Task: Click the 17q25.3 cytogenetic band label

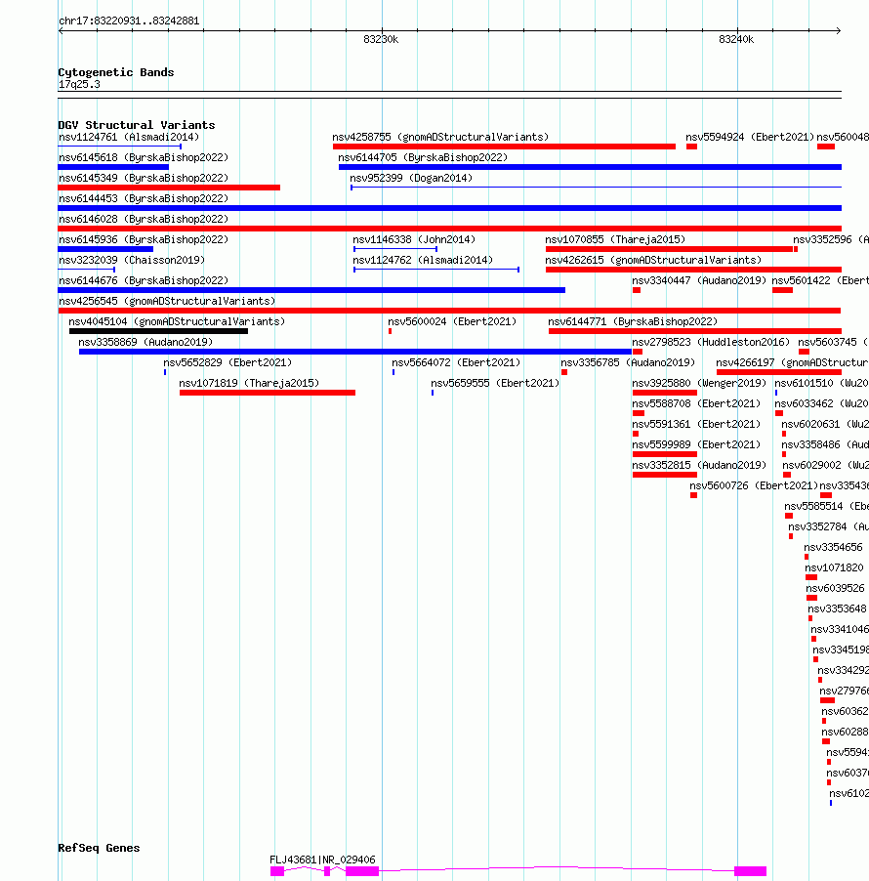Action: [x=79, y=84]
